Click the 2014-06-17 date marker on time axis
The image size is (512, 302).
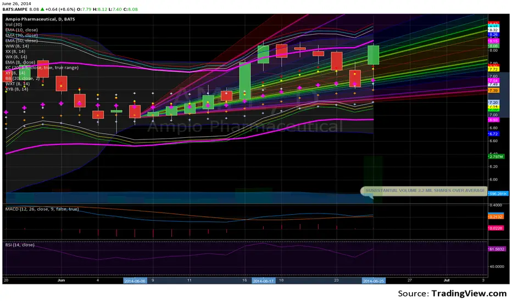point(263,281)
